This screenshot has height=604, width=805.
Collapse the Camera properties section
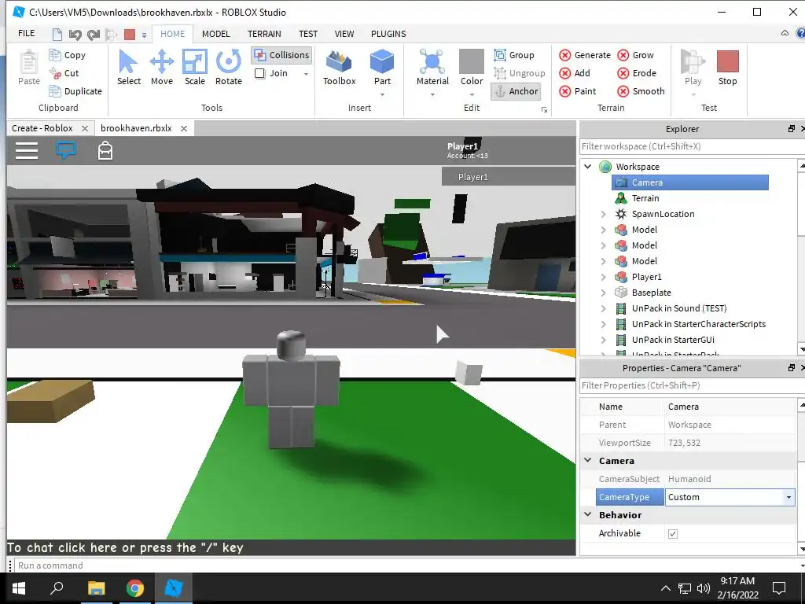point(588,460)
